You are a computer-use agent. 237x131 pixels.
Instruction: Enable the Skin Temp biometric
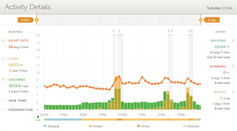click(x=3, y=100)
